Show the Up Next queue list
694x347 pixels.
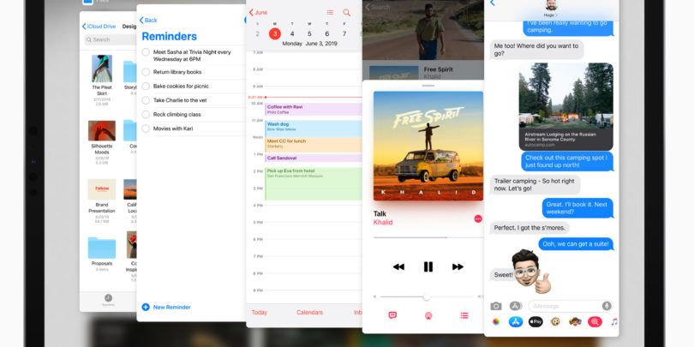pyautogui.click(x=464, y=315)
